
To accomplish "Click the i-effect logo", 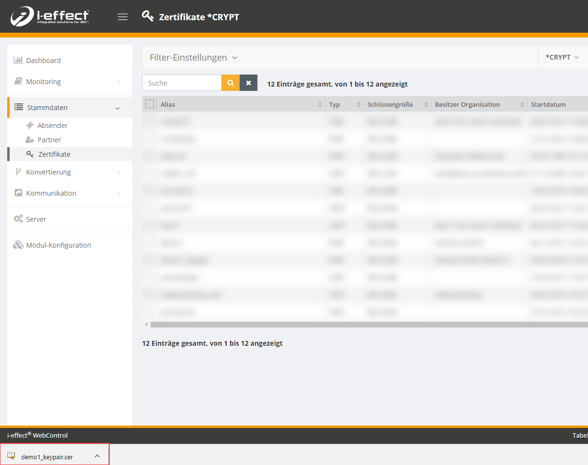I will click(50, 17).
